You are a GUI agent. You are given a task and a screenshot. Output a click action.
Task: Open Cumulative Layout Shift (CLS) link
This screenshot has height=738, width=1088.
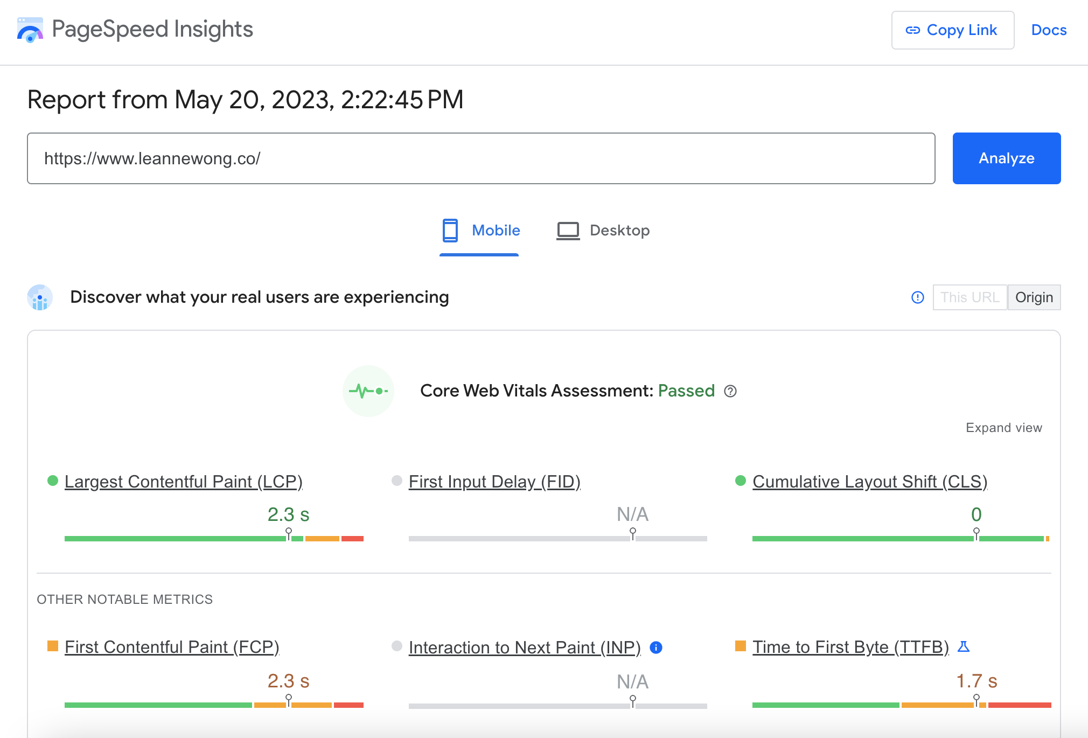point(869,482)
